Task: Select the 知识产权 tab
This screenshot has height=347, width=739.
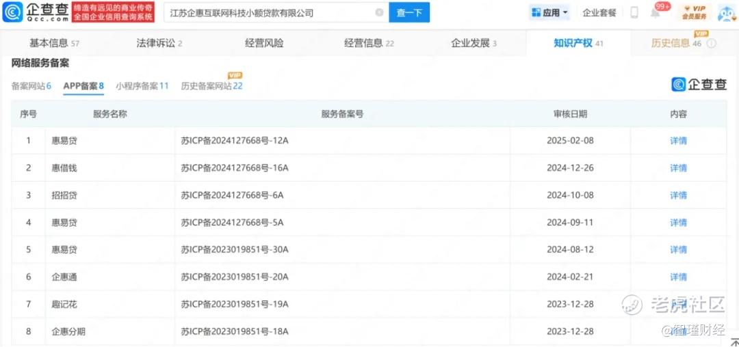Action: (x=578, y=43)
